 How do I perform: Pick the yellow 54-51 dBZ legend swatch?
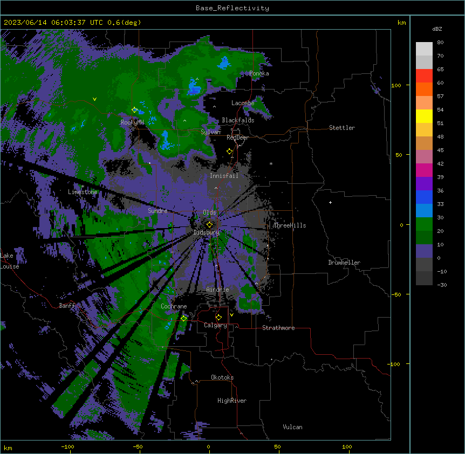tap(424, 116)
